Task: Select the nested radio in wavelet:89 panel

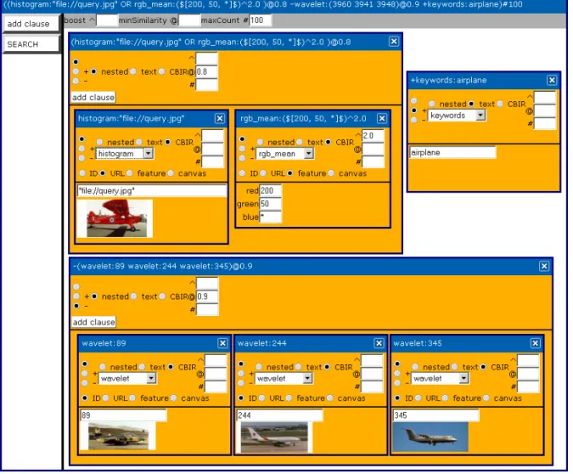Action: click(103, 366)
